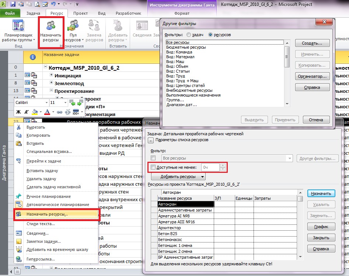Click the Сведения card icon in context menu
This screenshot has height=276, width=349.
point(19,233)
